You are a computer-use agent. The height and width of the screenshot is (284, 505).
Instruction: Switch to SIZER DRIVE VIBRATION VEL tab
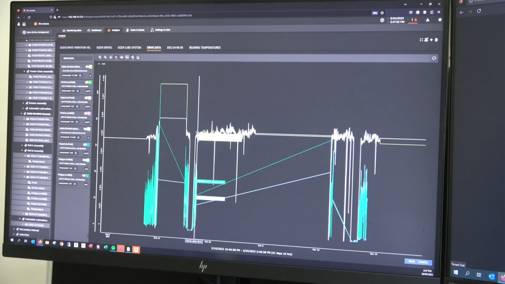click(75, 48)
